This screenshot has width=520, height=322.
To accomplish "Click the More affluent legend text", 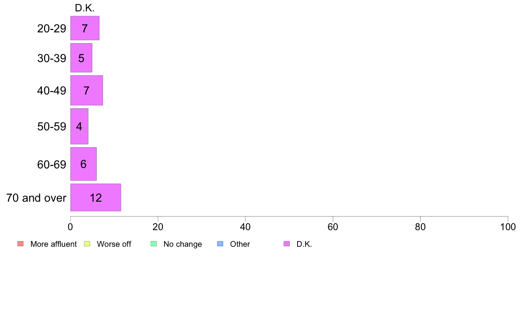I will click(x=53, y=244).
